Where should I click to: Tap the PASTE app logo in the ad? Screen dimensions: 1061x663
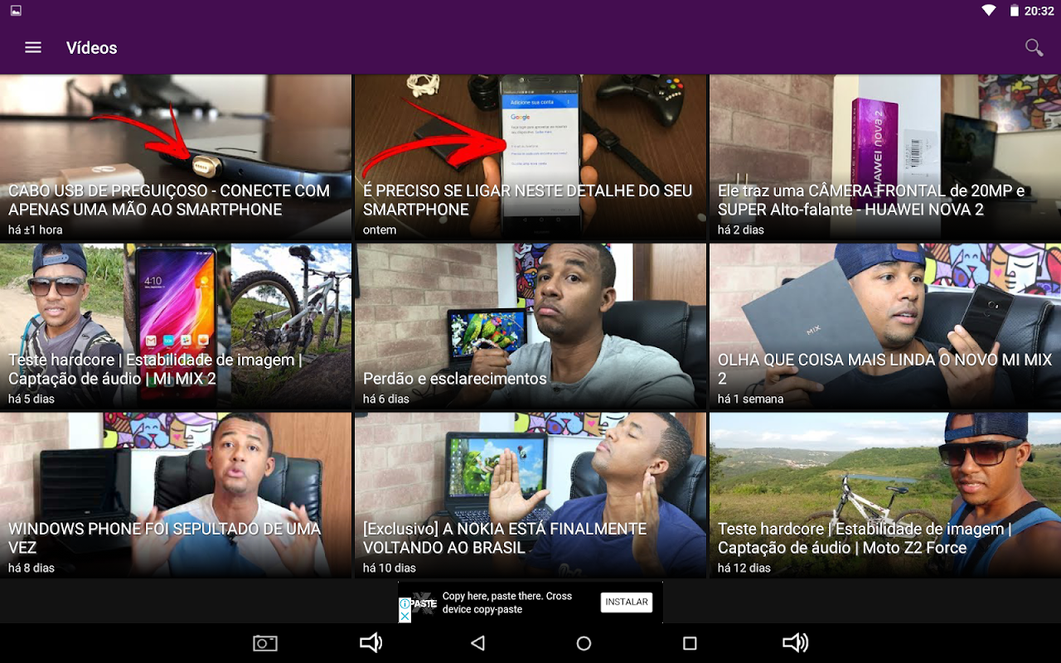click(x=424, y=603)
